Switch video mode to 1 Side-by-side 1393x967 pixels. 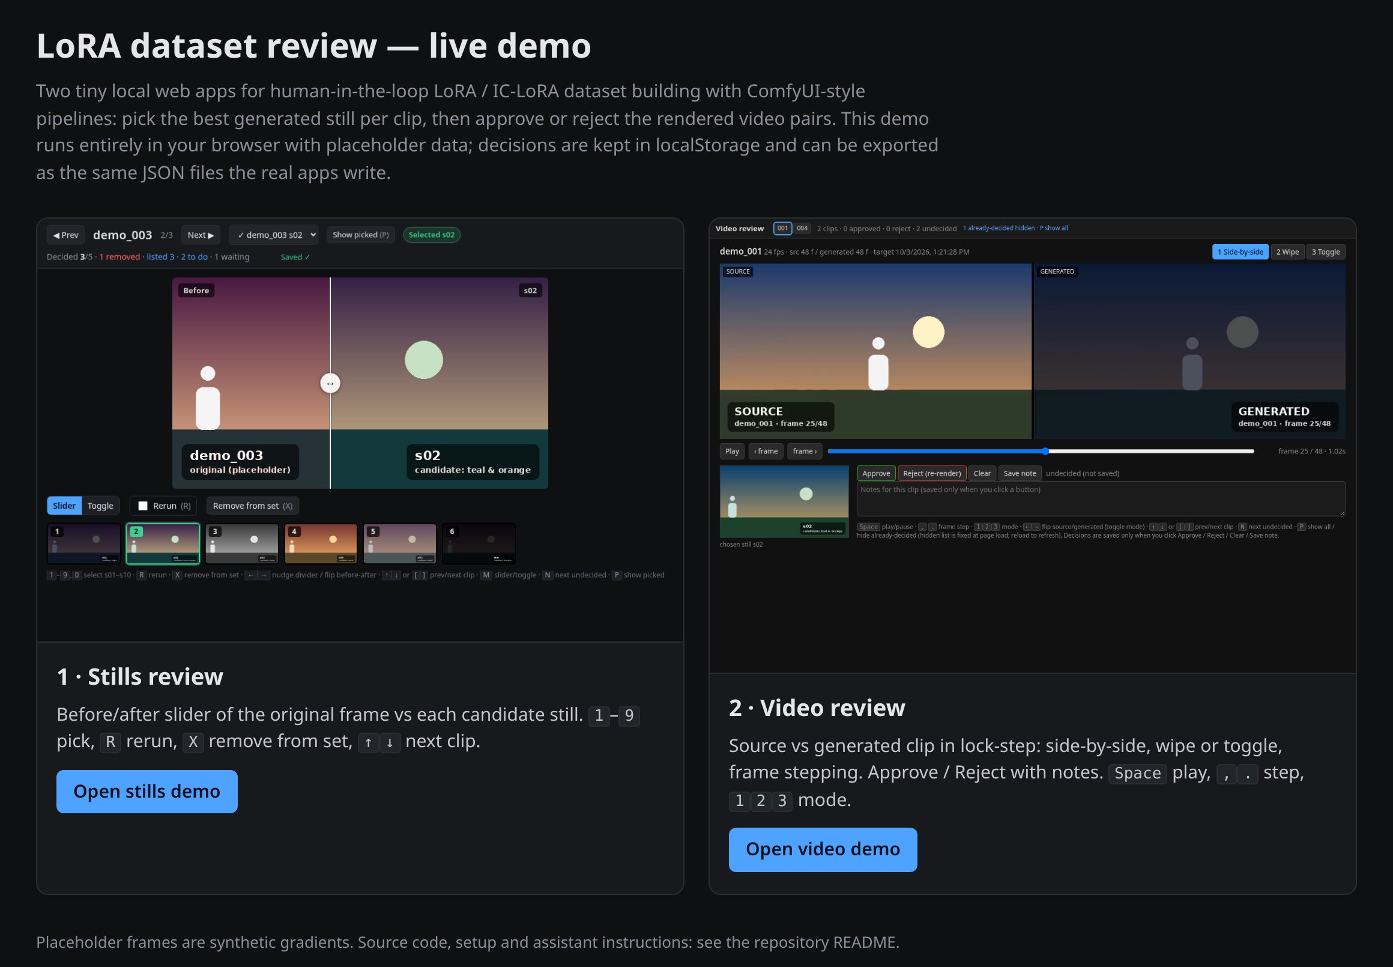1240,252
